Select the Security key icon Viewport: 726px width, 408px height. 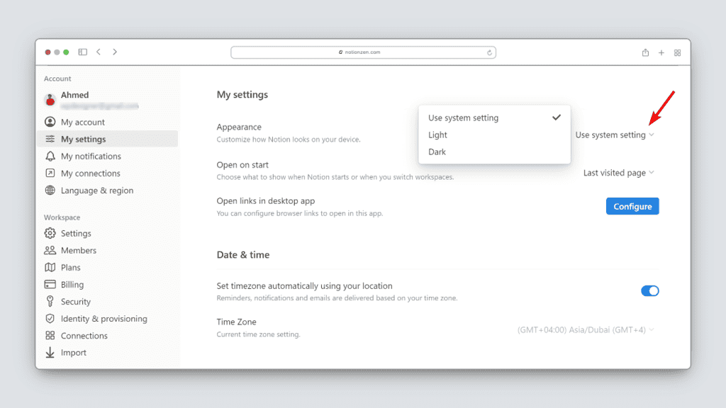(50, 301)
